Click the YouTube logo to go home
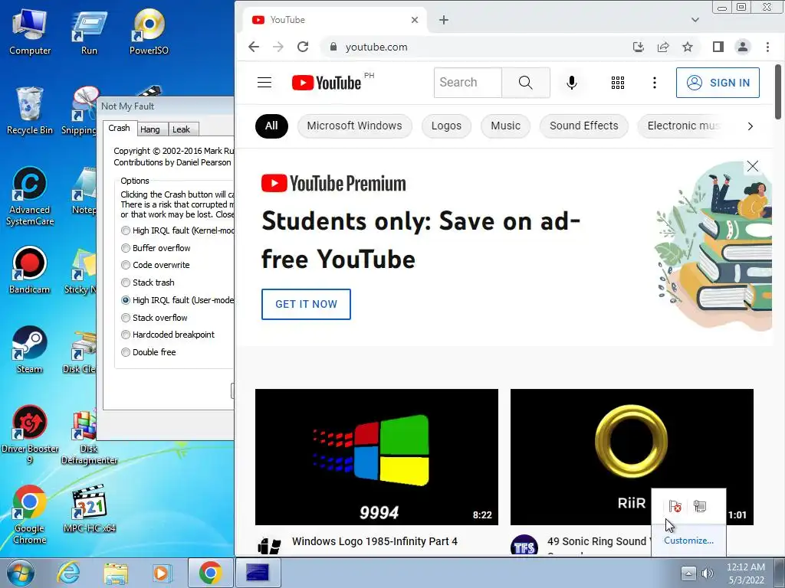785x588 pixels. tap(327, 83)
